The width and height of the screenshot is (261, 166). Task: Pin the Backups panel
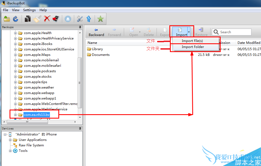click(x=80, y=27)
